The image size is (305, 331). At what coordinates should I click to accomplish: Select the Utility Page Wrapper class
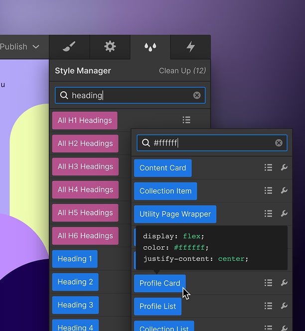175,214
